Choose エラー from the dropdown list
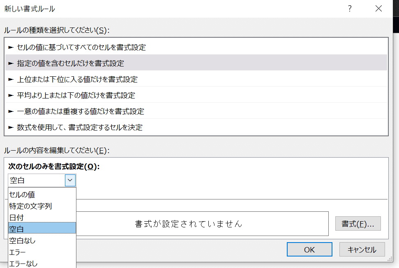The width and height of the screenshot is (399, 268). tap(42, 252)
